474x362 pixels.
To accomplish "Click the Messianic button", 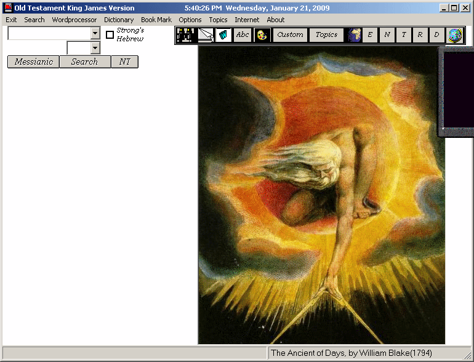I will pos(34,62).
